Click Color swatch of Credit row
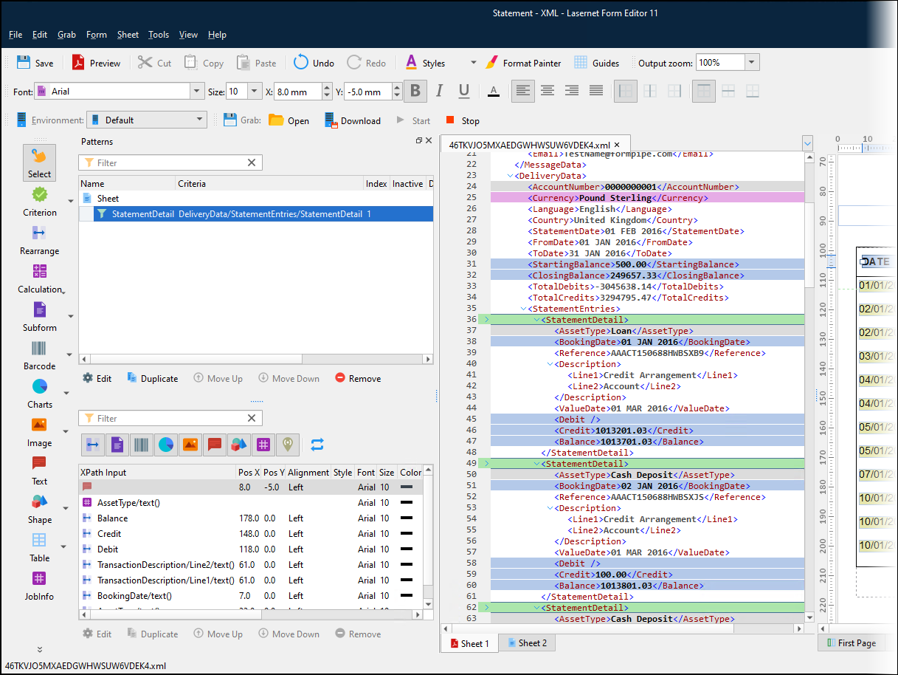This screenshot has width=898, height=675. (407, 534)
